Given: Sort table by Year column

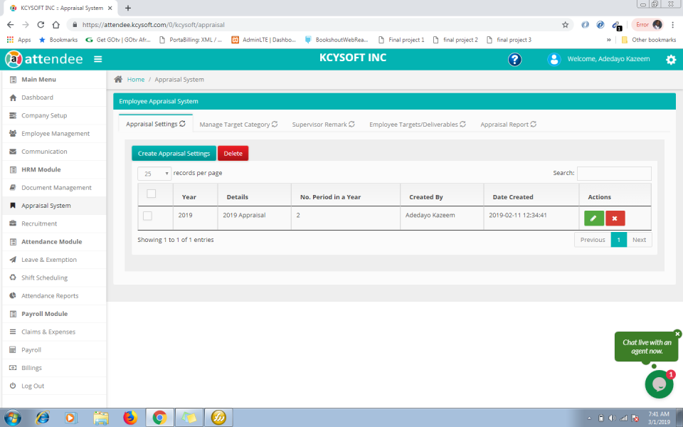Looking at the screenshot, I should point(195,195).
